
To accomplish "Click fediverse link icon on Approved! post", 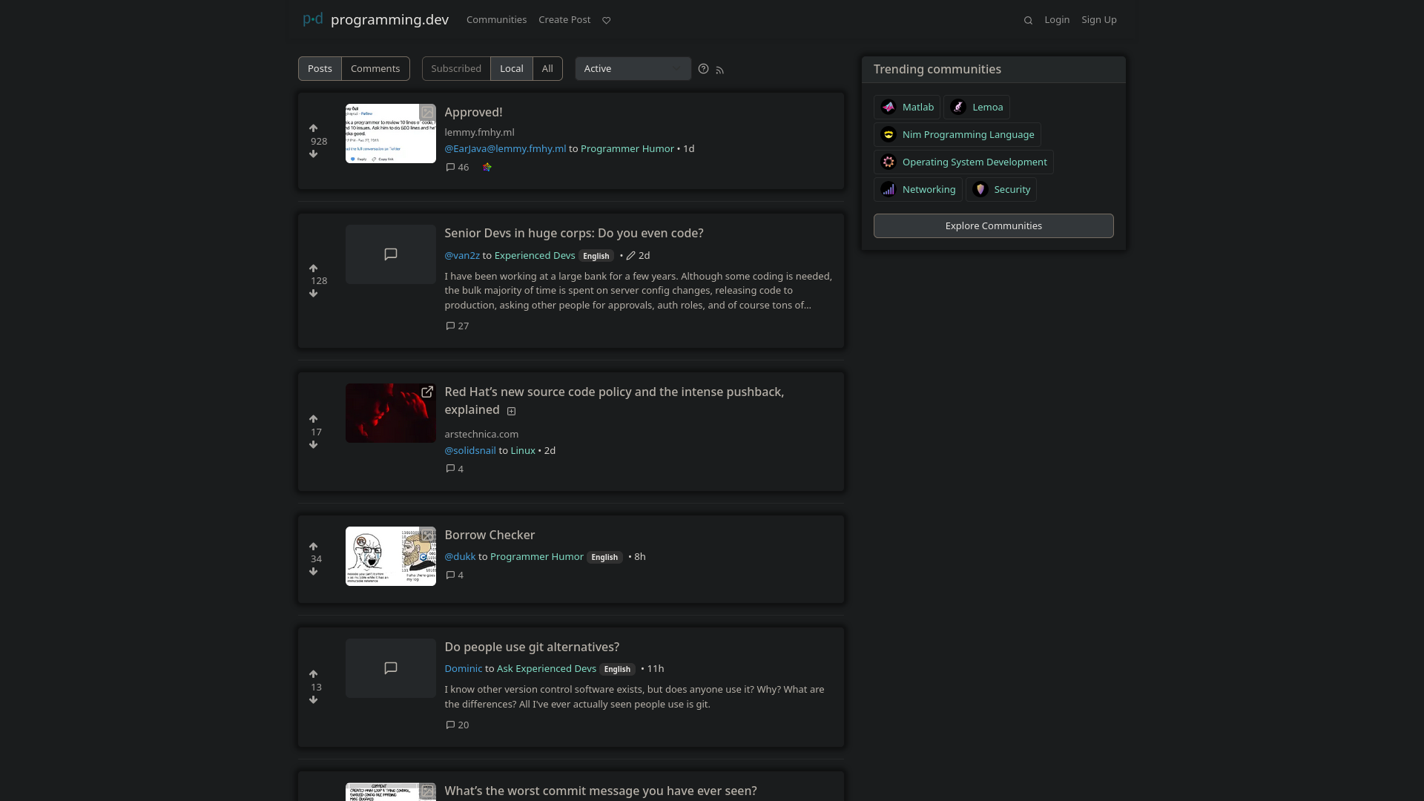I will [x=487, y=168].
